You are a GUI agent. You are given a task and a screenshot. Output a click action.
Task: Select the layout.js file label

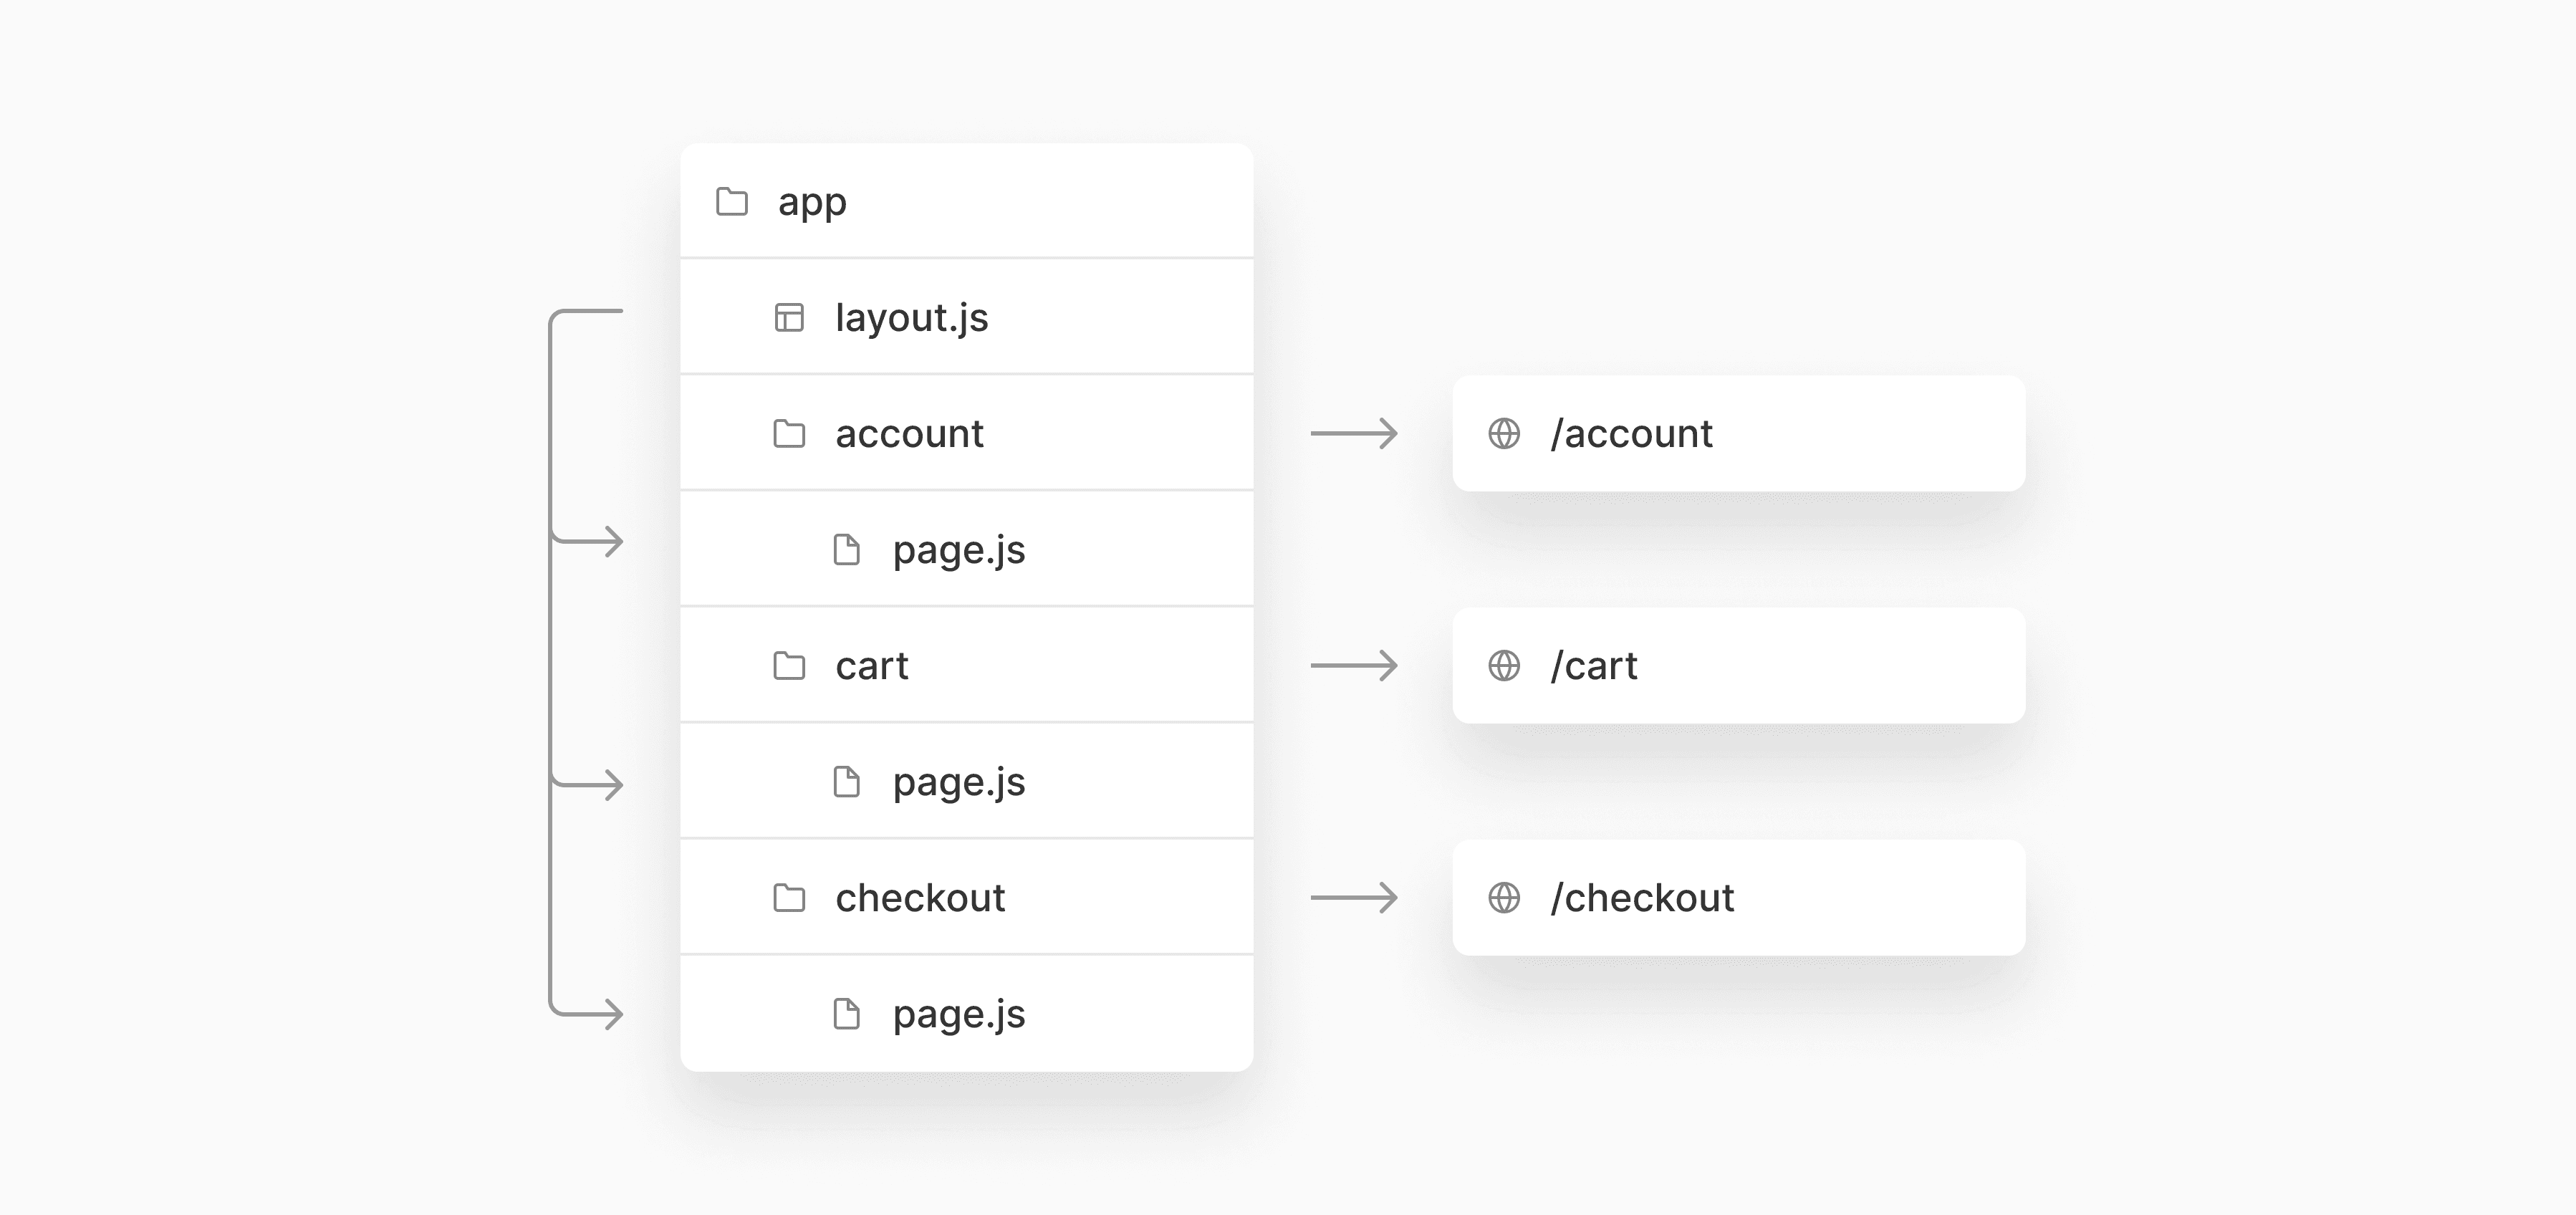coord(911,318)
